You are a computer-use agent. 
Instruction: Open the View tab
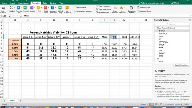tap(61, 3)
